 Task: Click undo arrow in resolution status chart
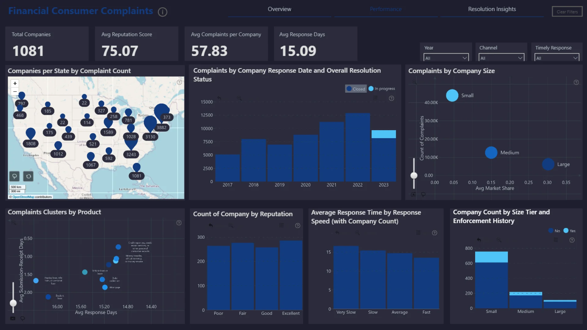click(219, 98)
